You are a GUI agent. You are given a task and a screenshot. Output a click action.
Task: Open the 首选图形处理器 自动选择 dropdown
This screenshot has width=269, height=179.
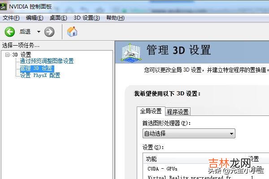click(188, 133)
